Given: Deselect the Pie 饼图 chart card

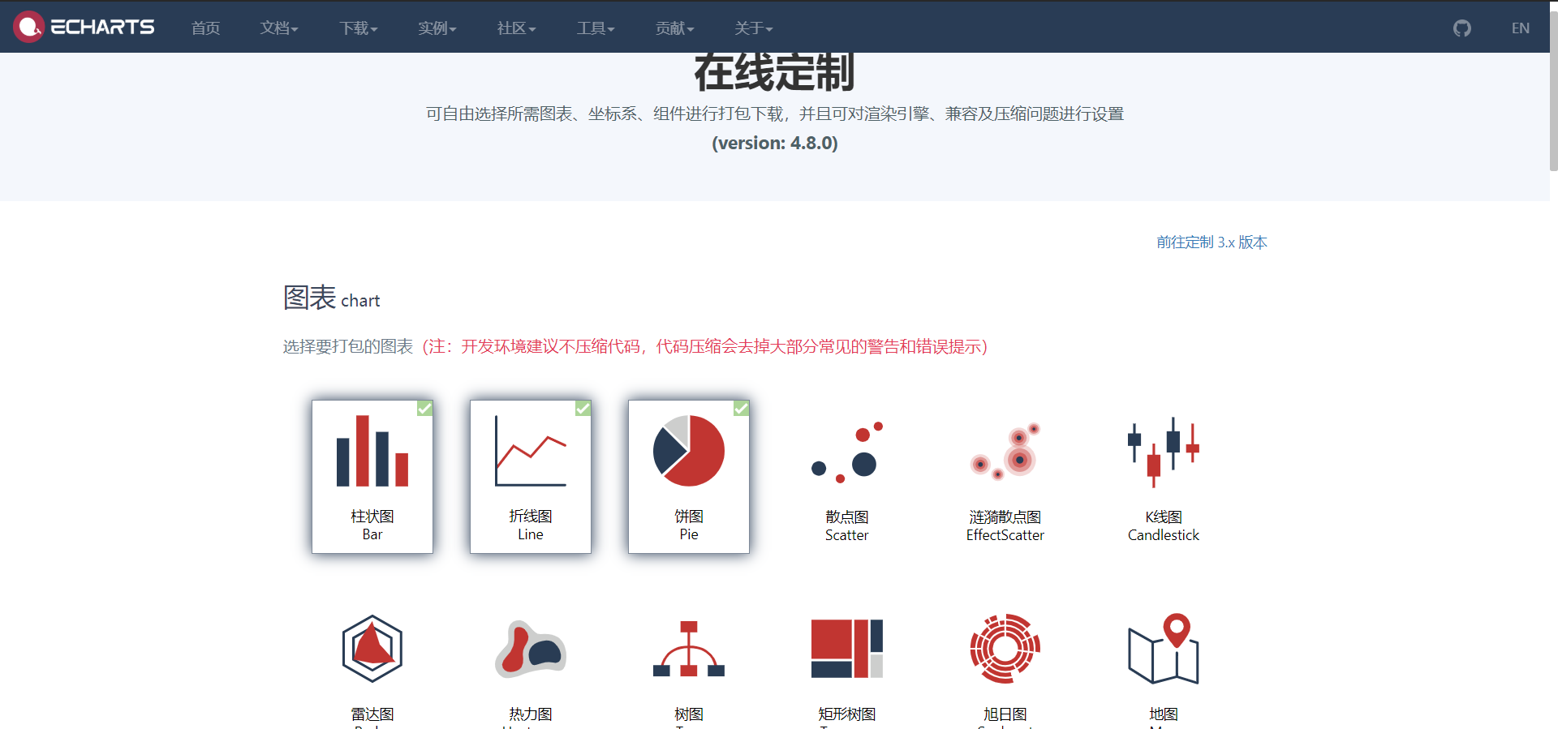Looking at the screenshot, I should tap(689, 476).
